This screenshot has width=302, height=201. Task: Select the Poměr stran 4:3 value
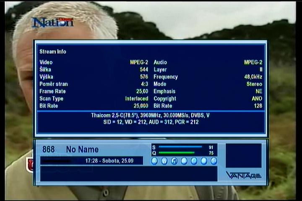click(144, 84)
